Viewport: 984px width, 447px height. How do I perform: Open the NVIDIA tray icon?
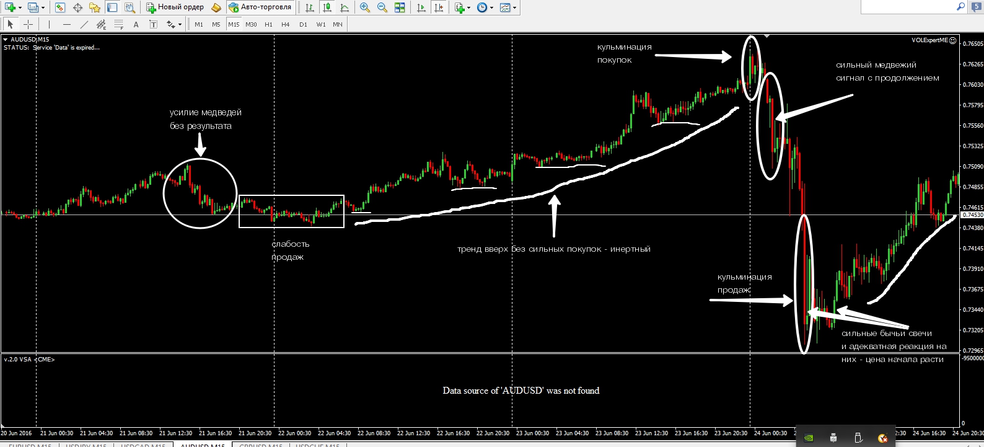point(809,438)
